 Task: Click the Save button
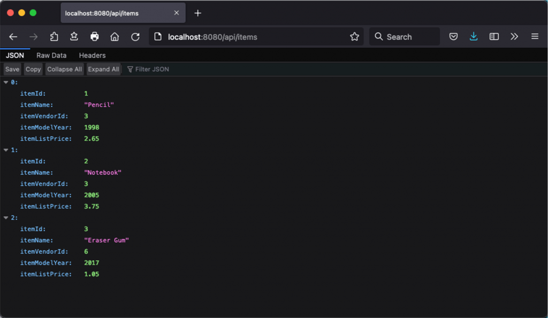pyautogui.click(x=12, y=69)
